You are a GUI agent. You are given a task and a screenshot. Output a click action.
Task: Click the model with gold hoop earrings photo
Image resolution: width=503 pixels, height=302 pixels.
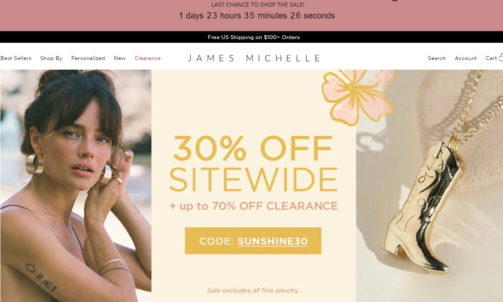pos(76,186)
